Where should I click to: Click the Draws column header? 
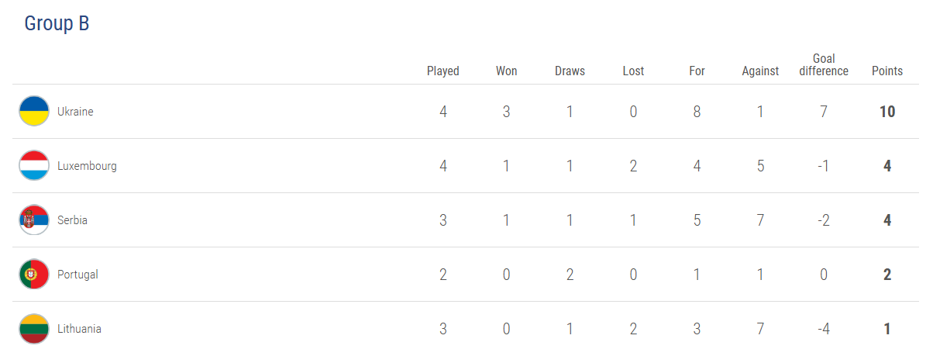tap(570, 71)
